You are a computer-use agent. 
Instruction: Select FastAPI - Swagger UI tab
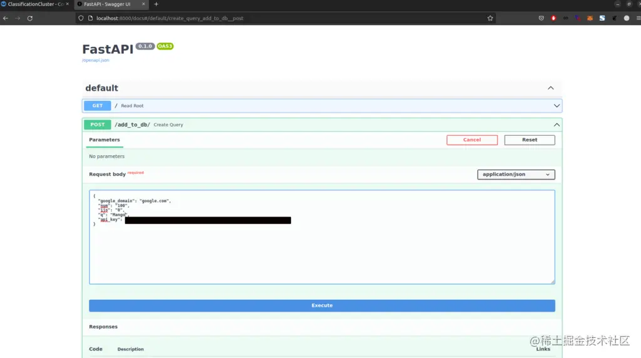(x=107, y=4)
